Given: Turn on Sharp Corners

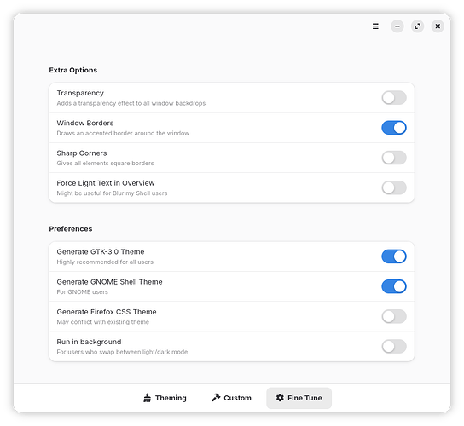Looking at the screenshot, I should [394, 158].
